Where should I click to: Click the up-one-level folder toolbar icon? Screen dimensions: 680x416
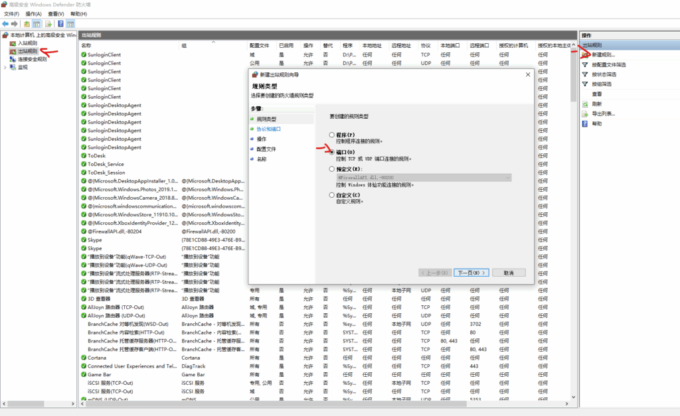(27, 23)
